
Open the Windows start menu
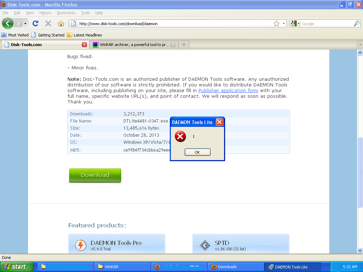(17, 267)
